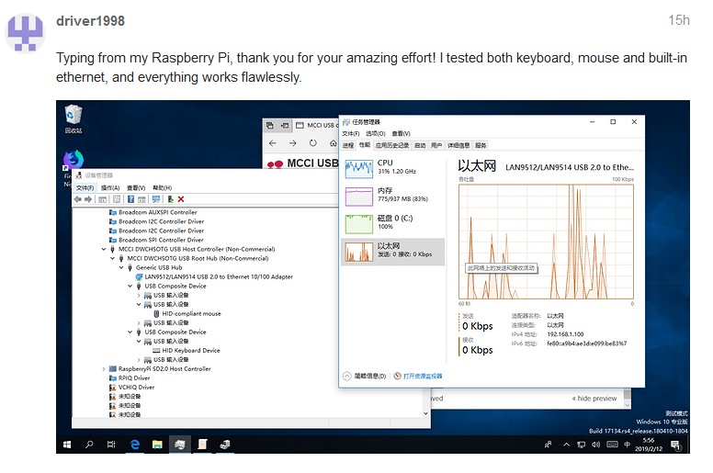Click the Device Manager back arrow
Image resolution: width=713 pixels, height=473 pixels.
click(x=78, y=199)
